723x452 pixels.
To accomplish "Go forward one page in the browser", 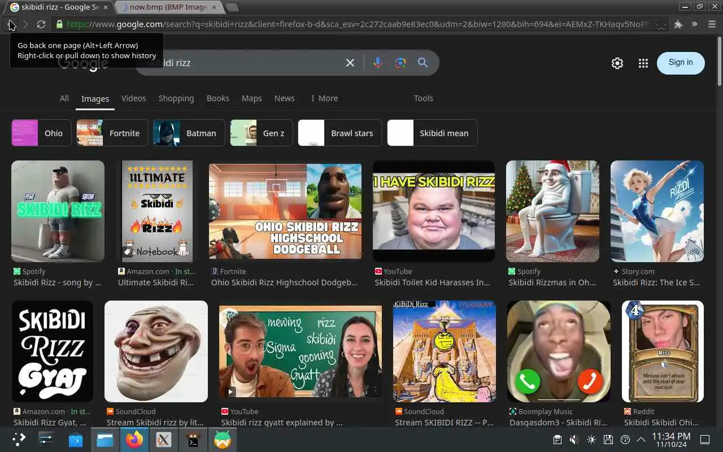I will pos(25,24).
